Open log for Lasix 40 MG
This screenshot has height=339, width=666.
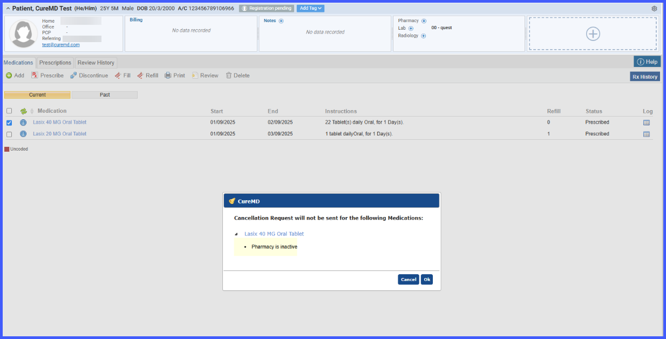pyautogui.click(x=647, y=123)
